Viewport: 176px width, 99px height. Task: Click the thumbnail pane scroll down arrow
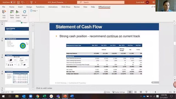coord(33,89)
